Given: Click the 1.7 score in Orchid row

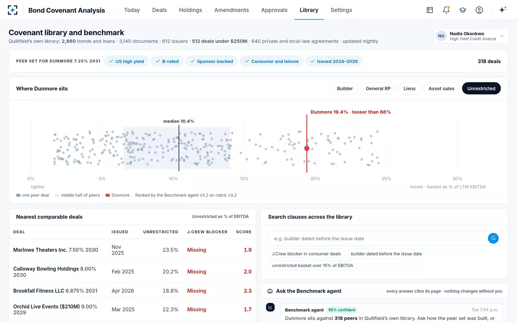Looking at the screenshot, I should click(248, 309).
